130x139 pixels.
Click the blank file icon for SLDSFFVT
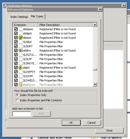coord(21,72)
